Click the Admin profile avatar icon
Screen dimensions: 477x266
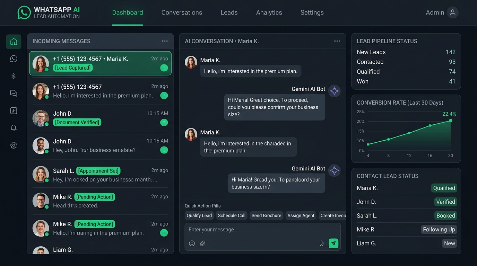(x=452, y=12)
